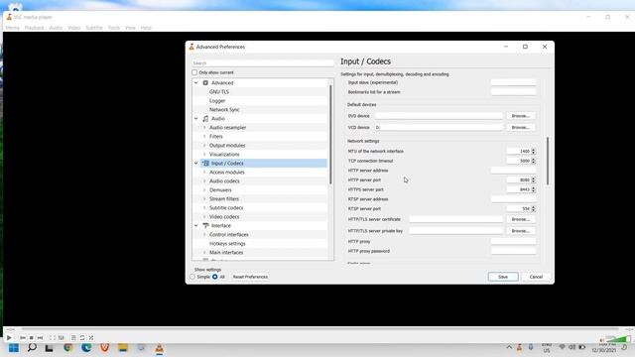Click the Advanced category icon in tree
Image resolution: width=635 pixels, height=357 pixels.
(x=205, y=83)
